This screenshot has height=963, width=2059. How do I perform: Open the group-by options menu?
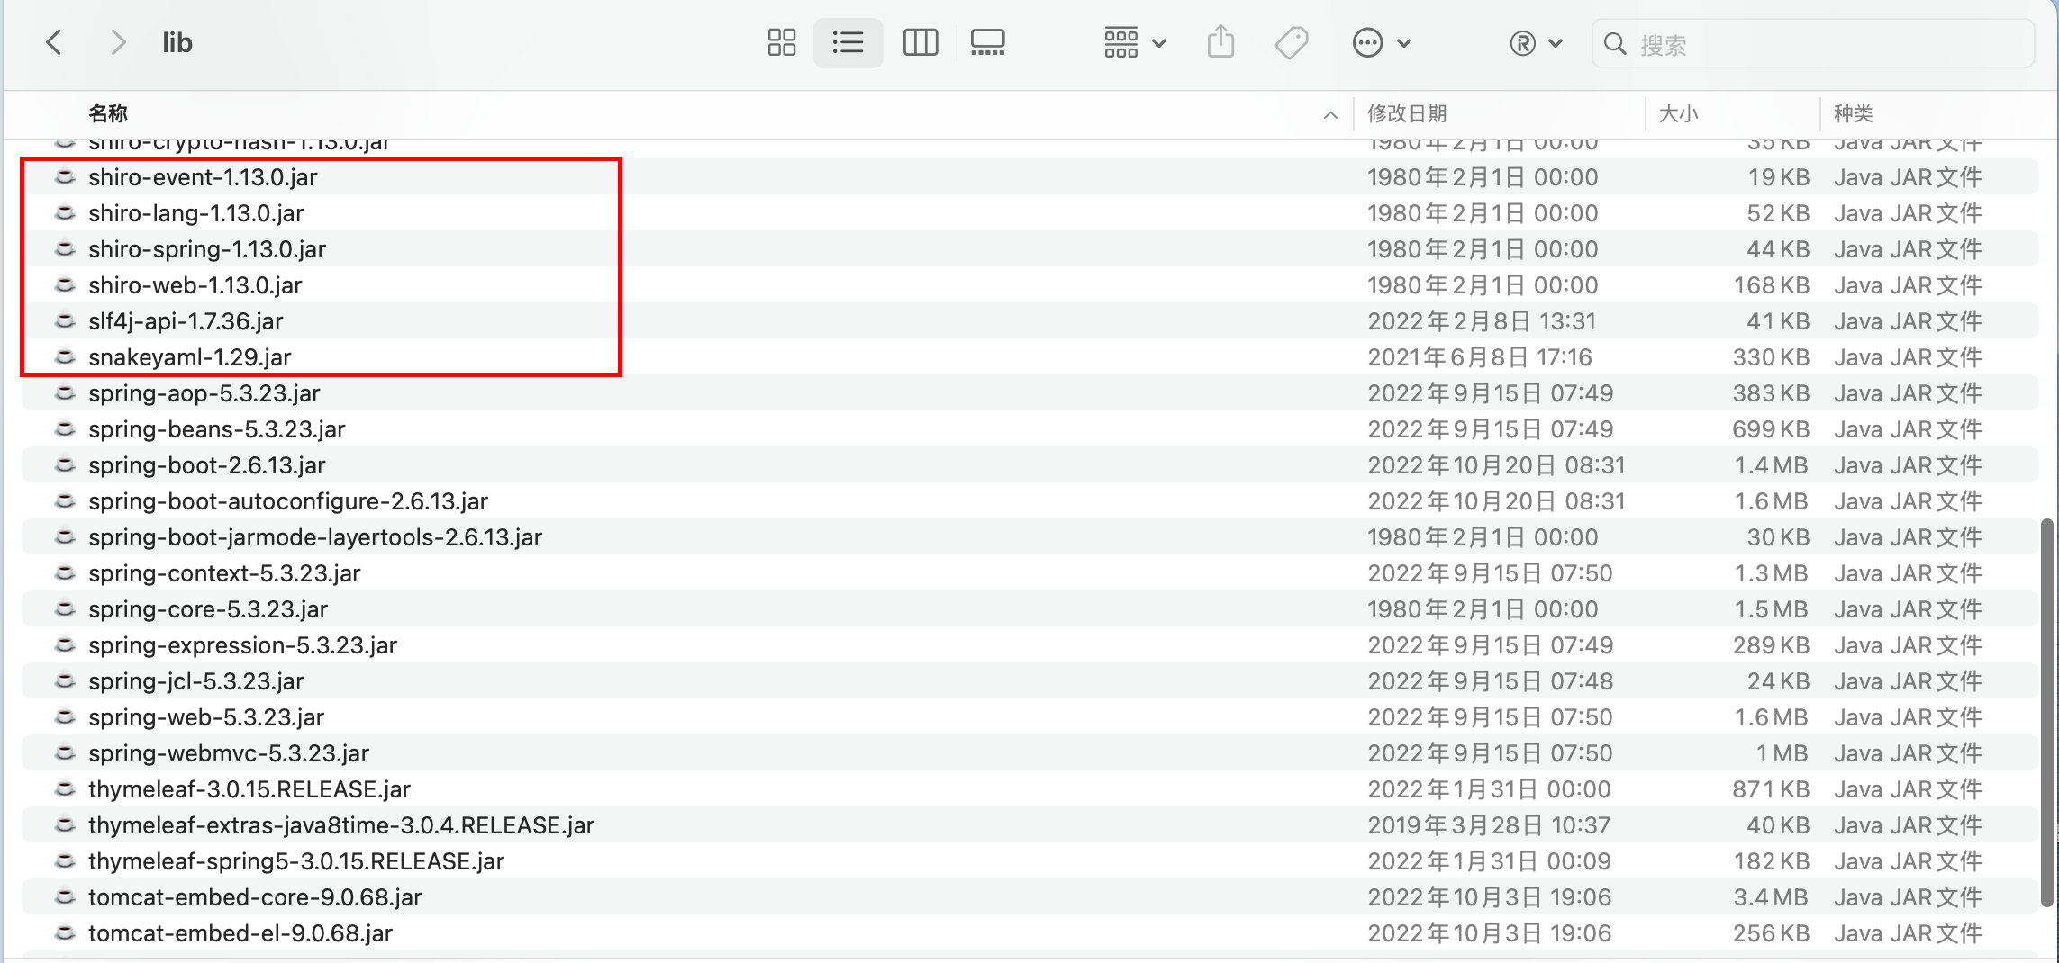click(x=1135, y=42)
